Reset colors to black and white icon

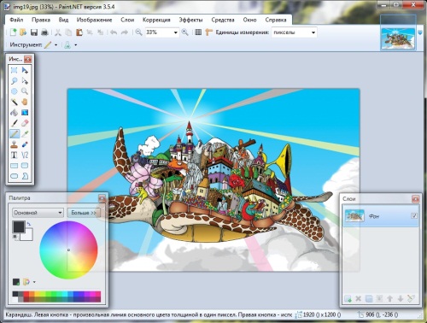click(x=15, y=237)
